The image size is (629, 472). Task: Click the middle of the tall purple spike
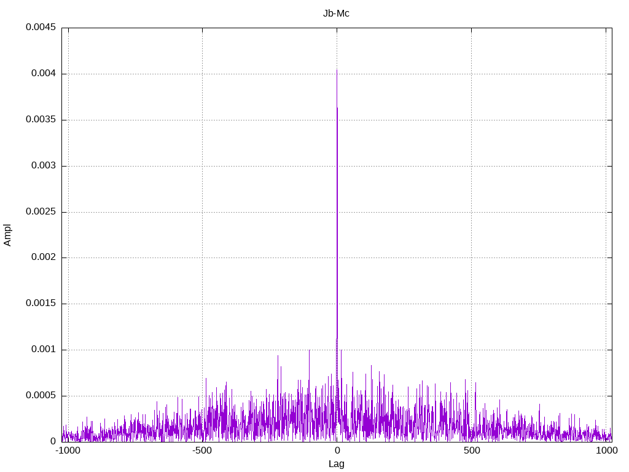(x=337, y=246)
